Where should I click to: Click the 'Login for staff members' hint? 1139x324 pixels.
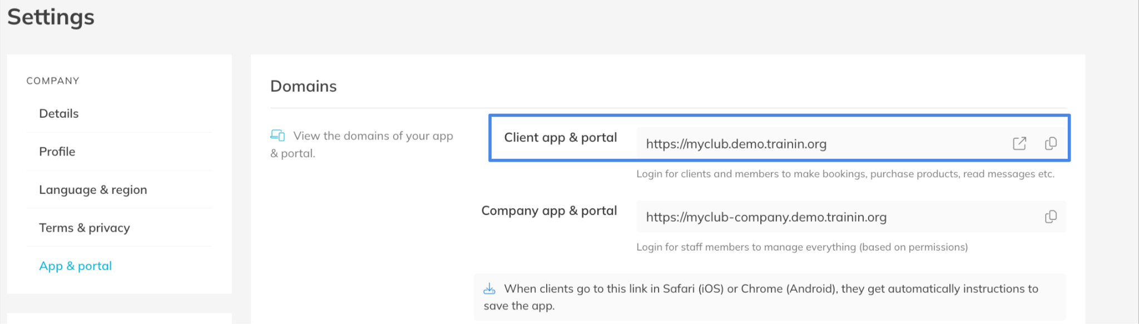(801, 247)
